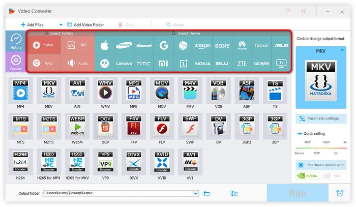Click Add Files button
Image resolution: width=356 pixels, height=207 pixels.
[x=32, y=25]
